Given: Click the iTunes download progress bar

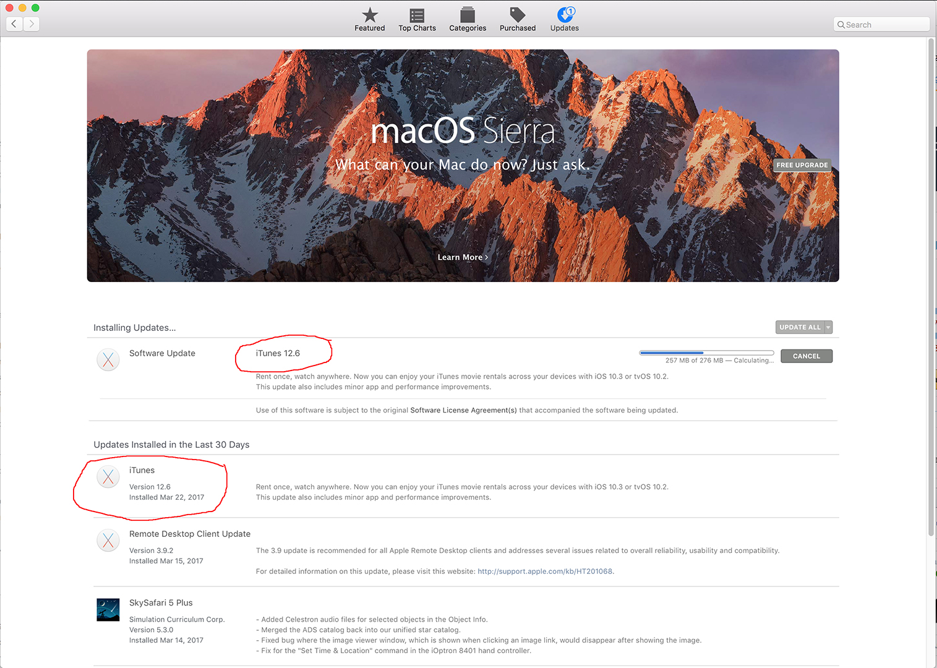Looking at the screenshot, I should [x=706, y=353].
